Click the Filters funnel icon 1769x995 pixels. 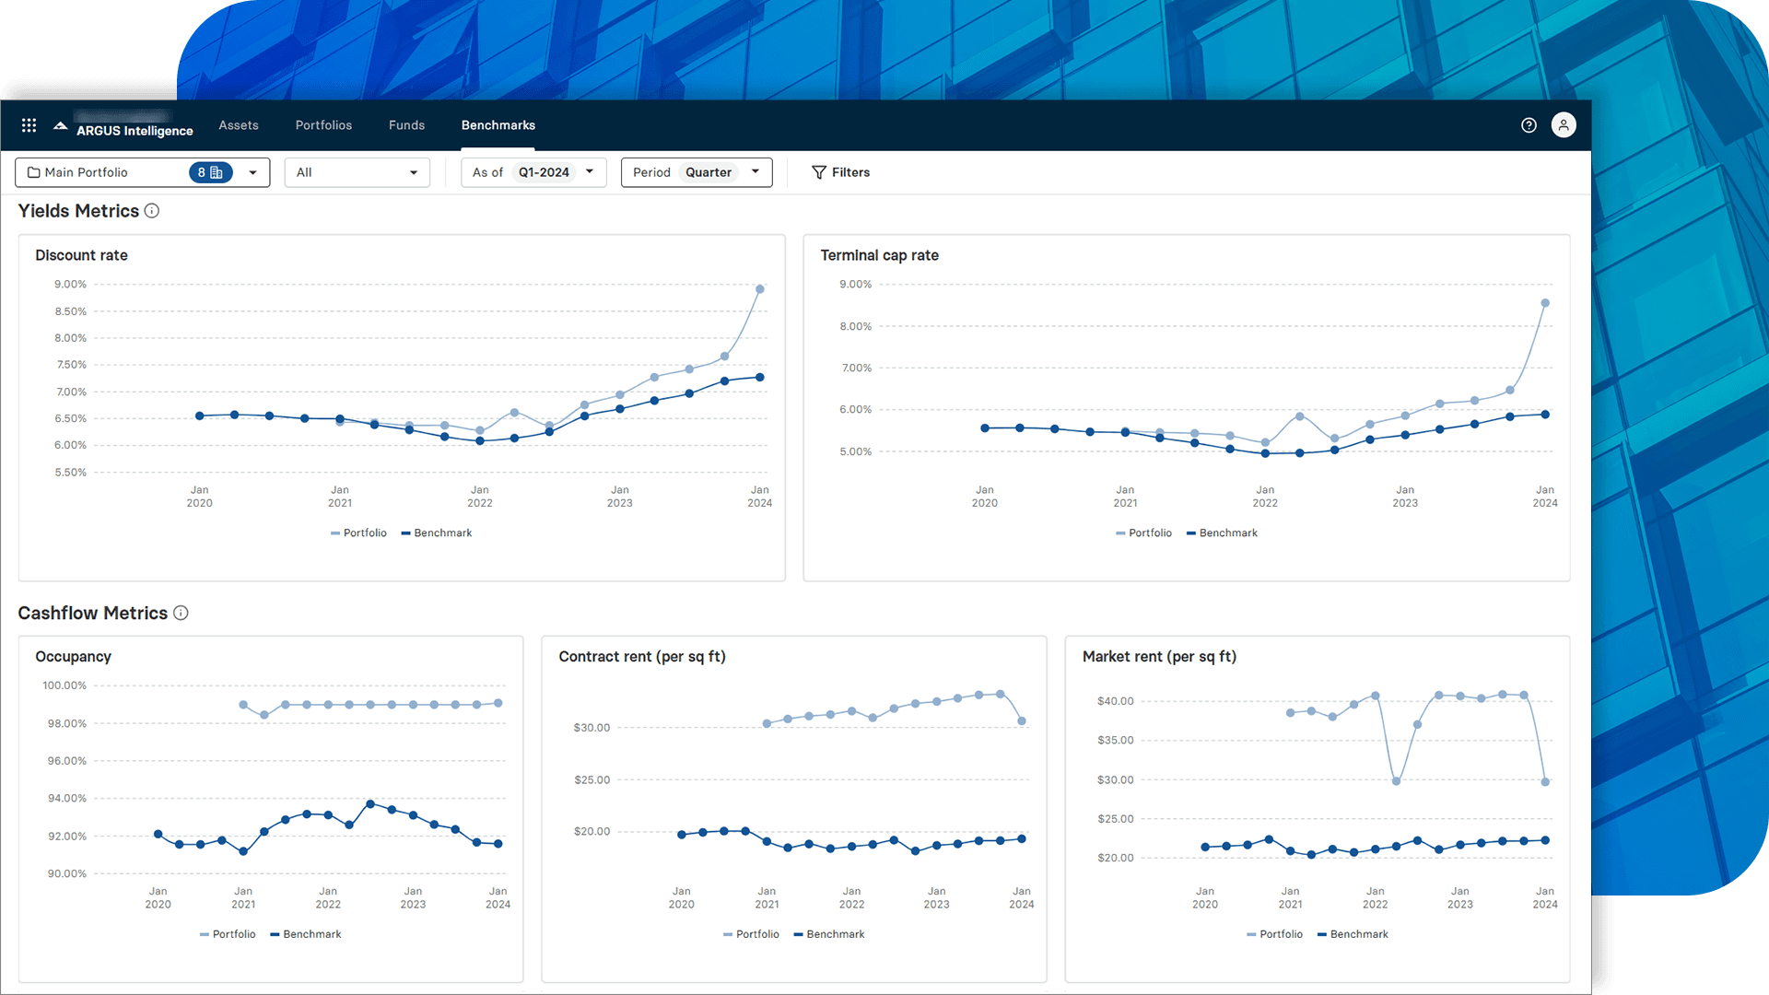coord(818,172)
